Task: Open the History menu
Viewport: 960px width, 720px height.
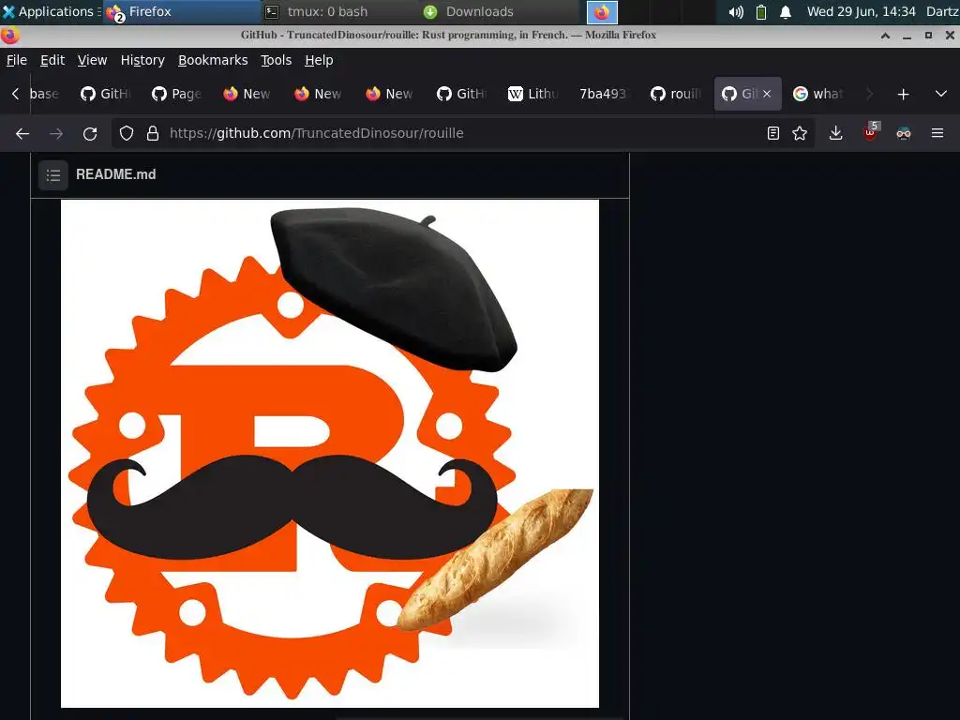Action: click(x=142, y=60)
